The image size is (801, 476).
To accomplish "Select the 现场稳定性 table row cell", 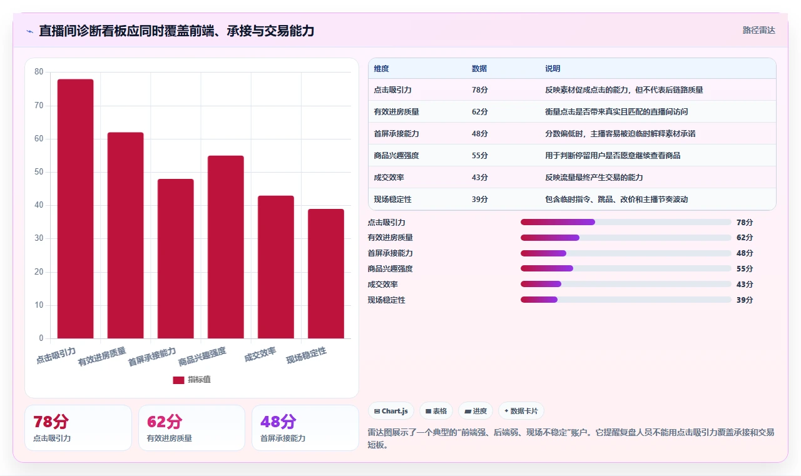I will pos(392,200).
